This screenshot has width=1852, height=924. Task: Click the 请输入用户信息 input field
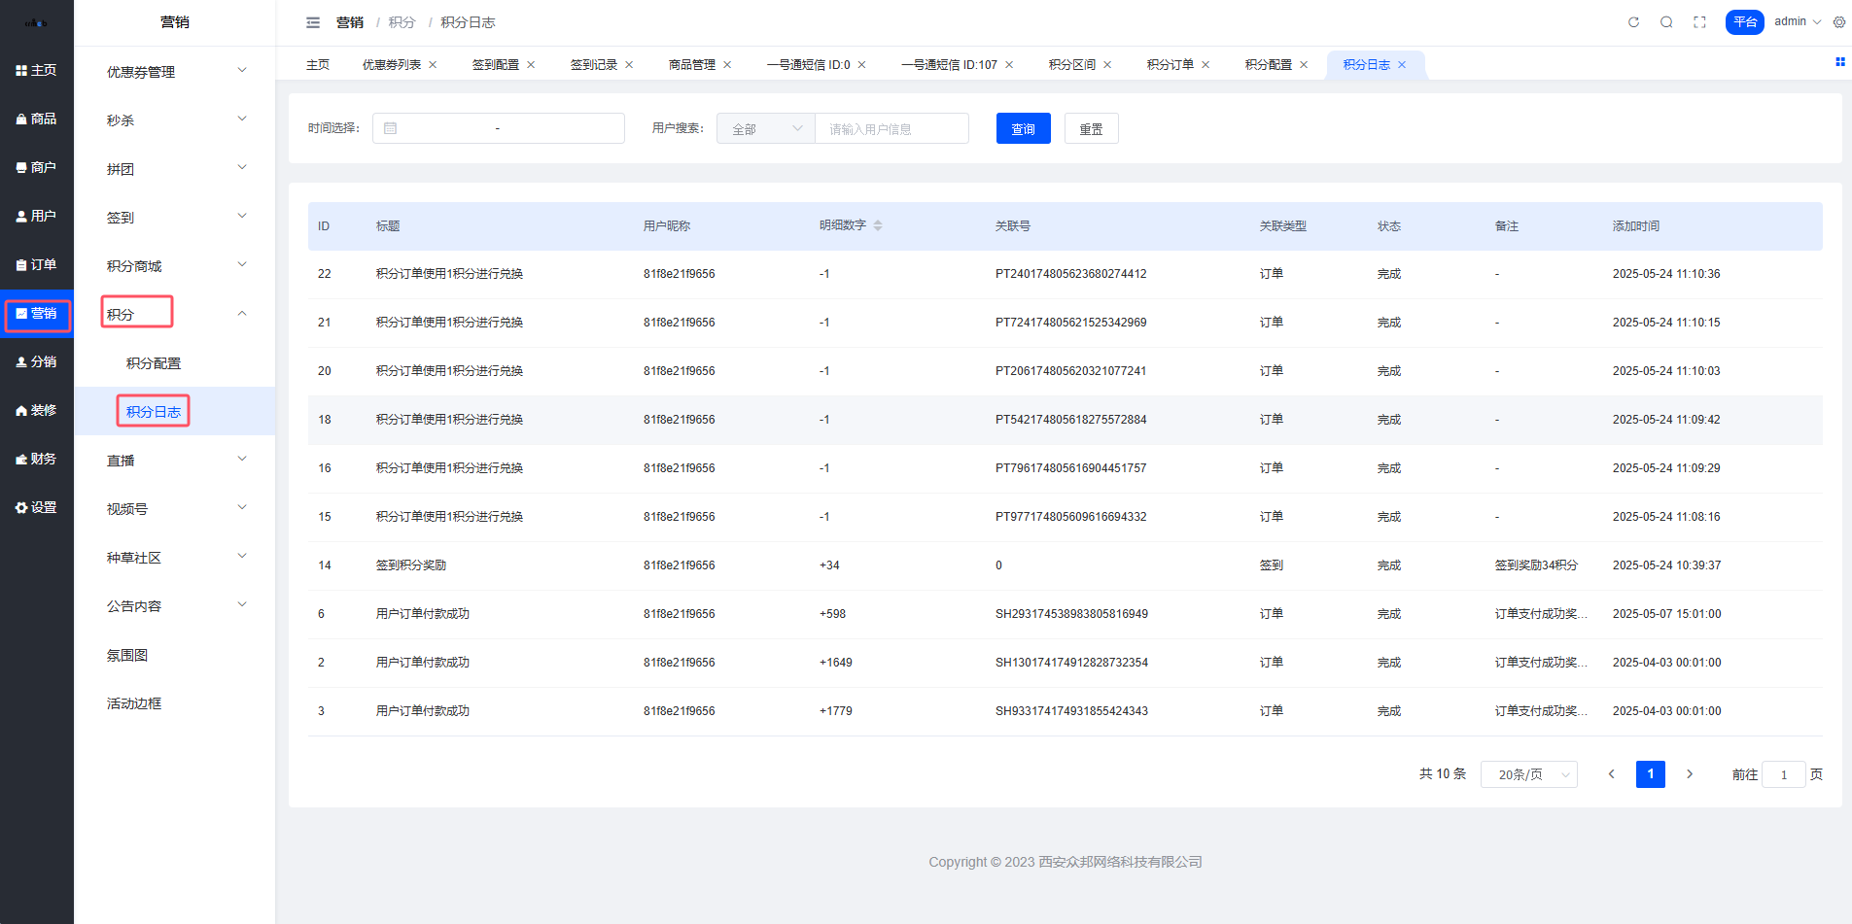(891, 129)
